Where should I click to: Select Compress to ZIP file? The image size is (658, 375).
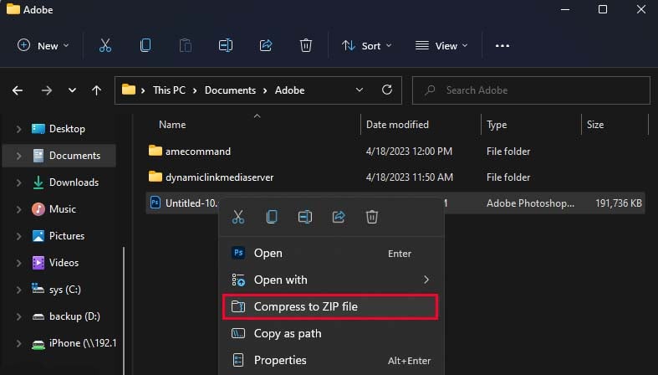[x=330, y=306]
